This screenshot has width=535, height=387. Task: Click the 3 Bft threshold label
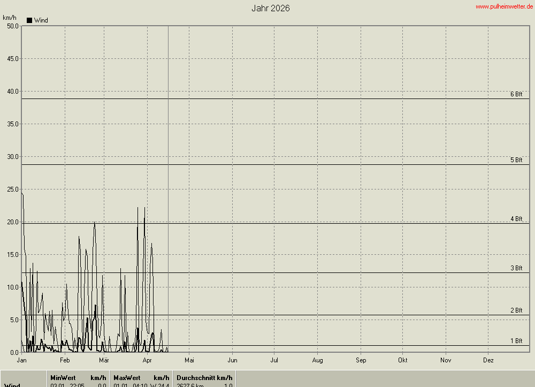pos(516,268)
